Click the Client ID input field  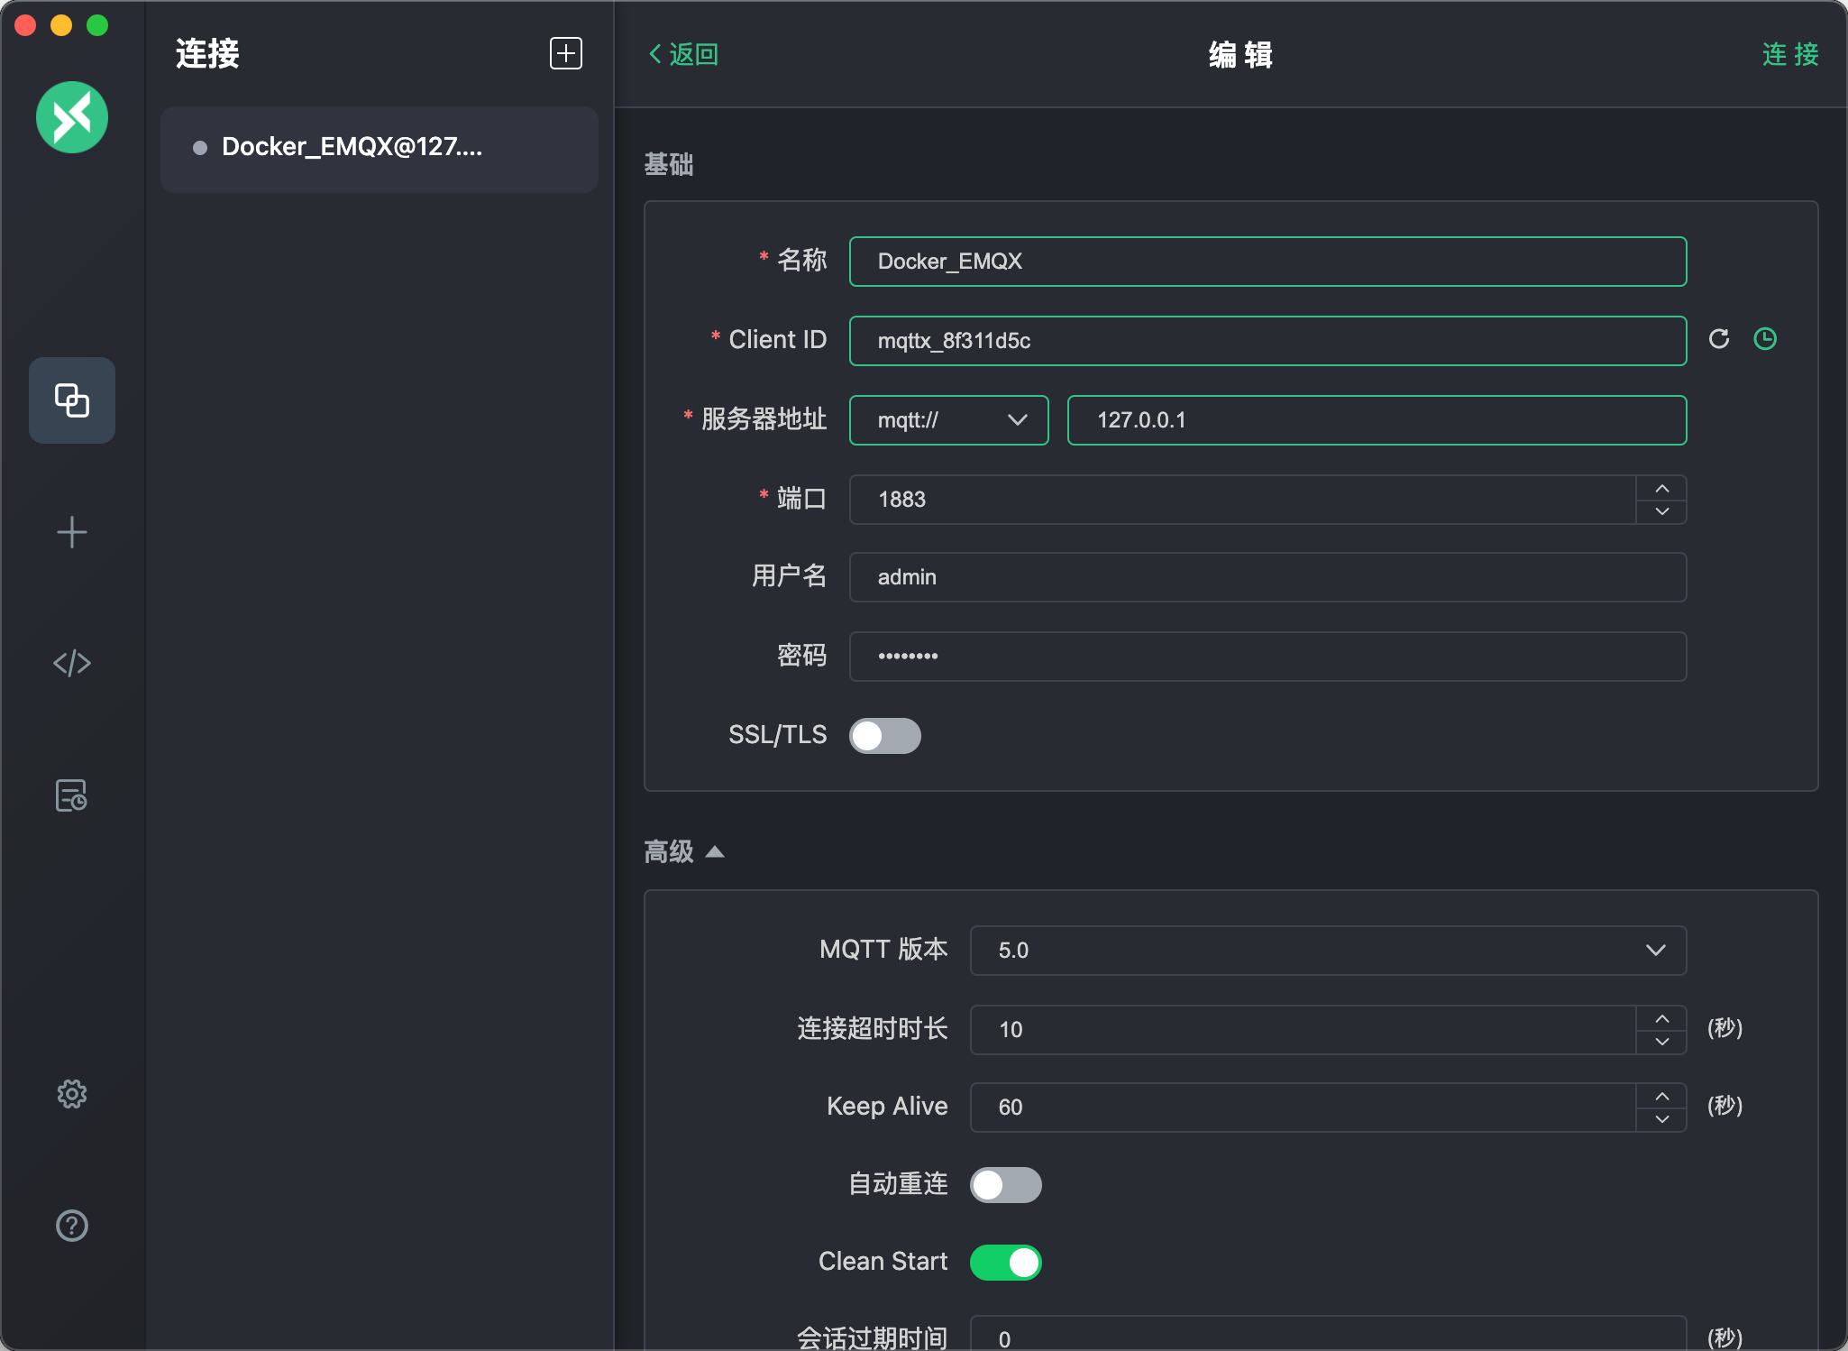(x=1267, y=341)
